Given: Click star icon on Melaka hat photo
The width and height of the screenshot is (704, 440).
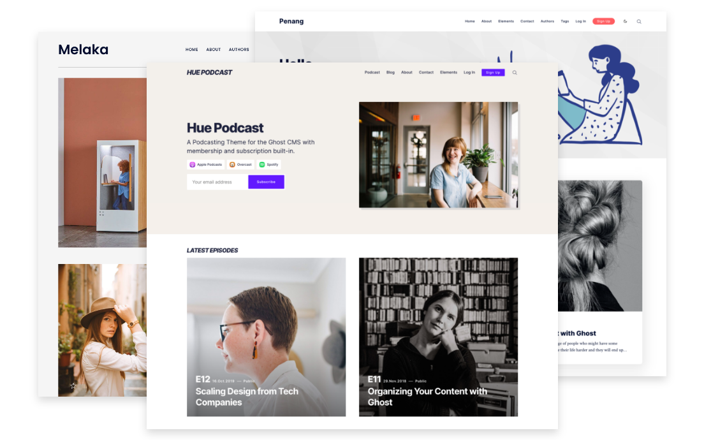Looking at the screenshot, I should click(x=73, y=386).
